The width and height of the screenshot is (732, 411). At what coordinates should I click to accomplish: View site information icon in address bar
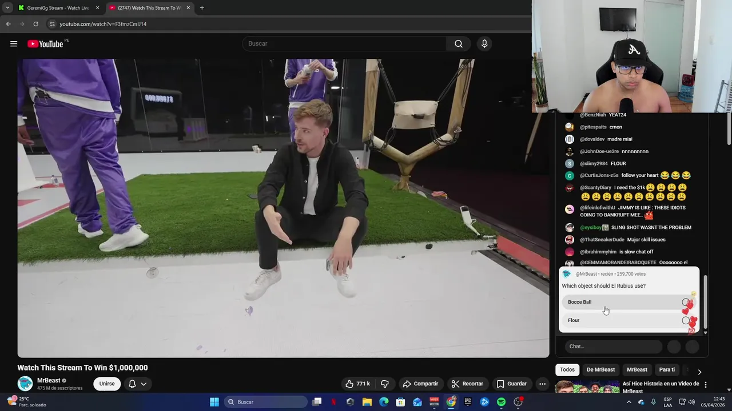[52, 24]
